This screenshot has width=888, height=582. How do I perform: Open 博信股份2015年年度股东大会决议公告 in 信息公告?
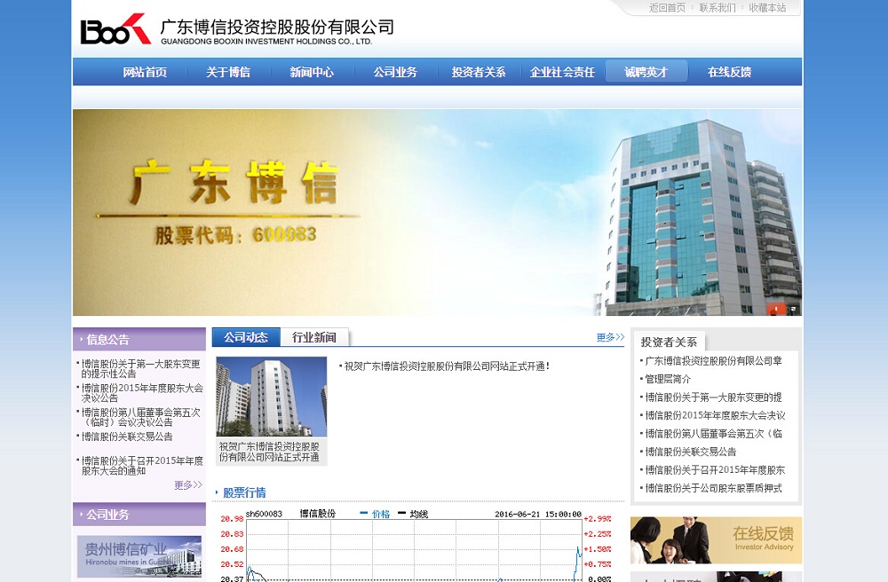pos(140,392)
